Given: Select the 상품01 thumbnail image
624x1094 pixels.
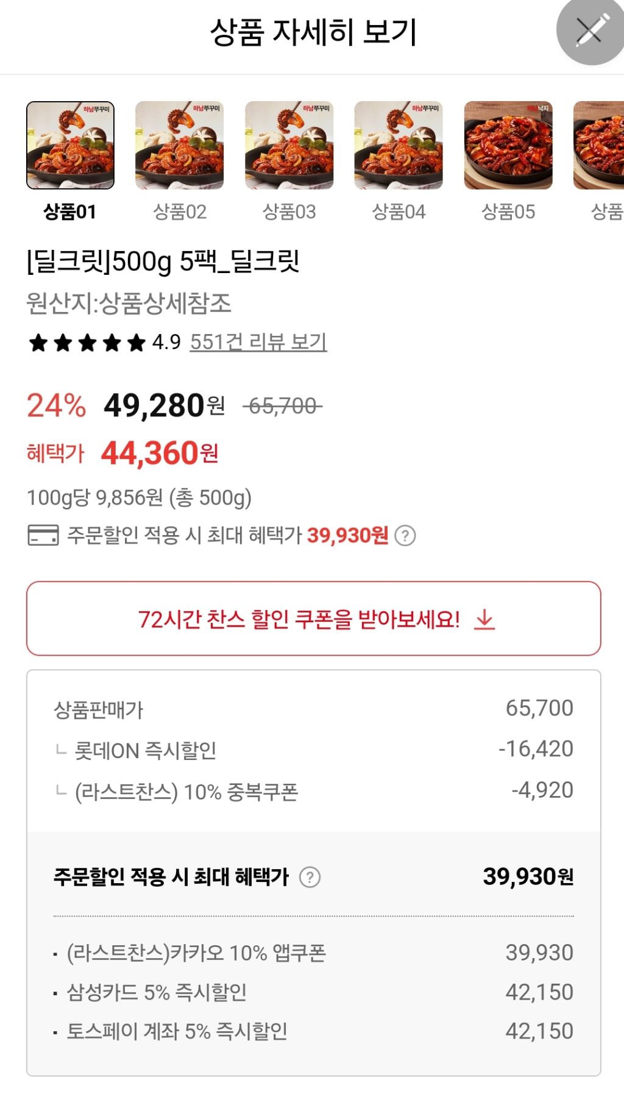Looking at the screenshot, I should point(70,146).
